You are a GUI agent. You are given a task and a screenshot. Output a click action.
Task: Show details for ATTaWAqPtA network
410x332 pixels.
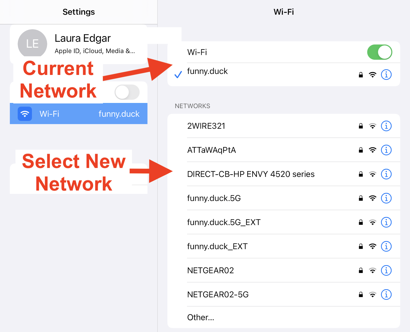[386, 150]
